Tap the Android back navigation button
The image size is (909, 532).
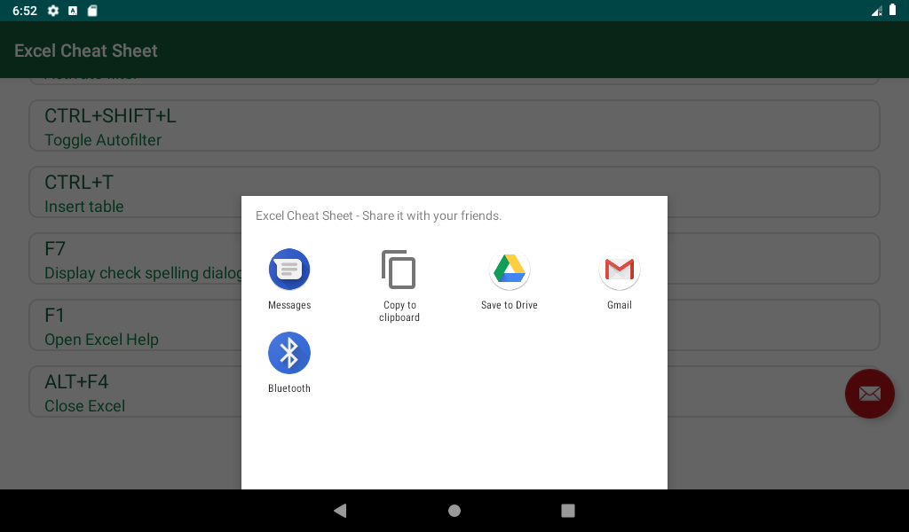coord(340,510)
